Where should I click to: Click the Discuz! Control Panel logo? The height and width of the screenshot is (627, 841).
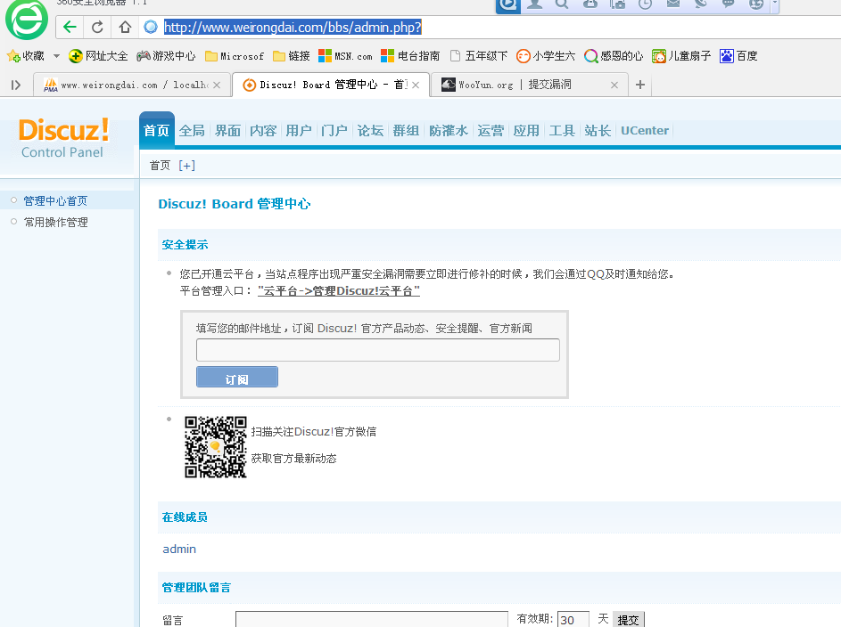click(x=63, y=138)
